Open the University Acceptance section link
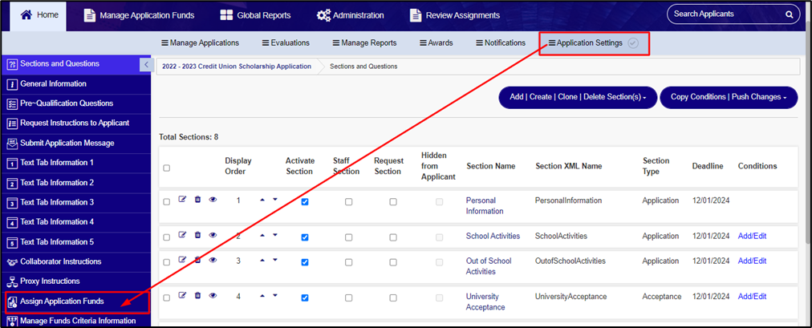 [x=485, y=302]
